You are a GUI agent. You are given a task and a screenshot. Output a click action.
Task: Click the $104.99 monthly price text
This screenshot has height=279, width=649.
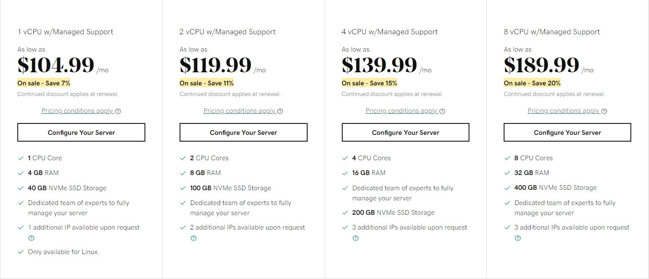pyautogui.click(x=55, y=64)
